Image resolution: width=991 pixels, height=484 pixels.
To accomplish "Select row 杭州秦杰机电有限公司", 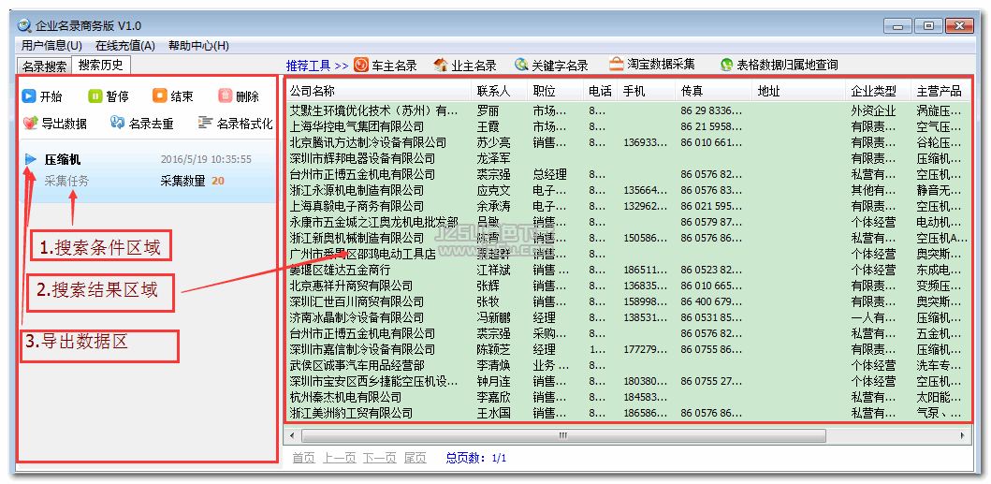I will (x=628, y=397).
